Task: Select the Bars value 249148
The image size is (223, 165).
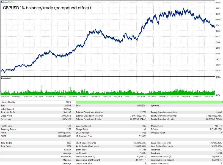Action: tap(68, 106)
